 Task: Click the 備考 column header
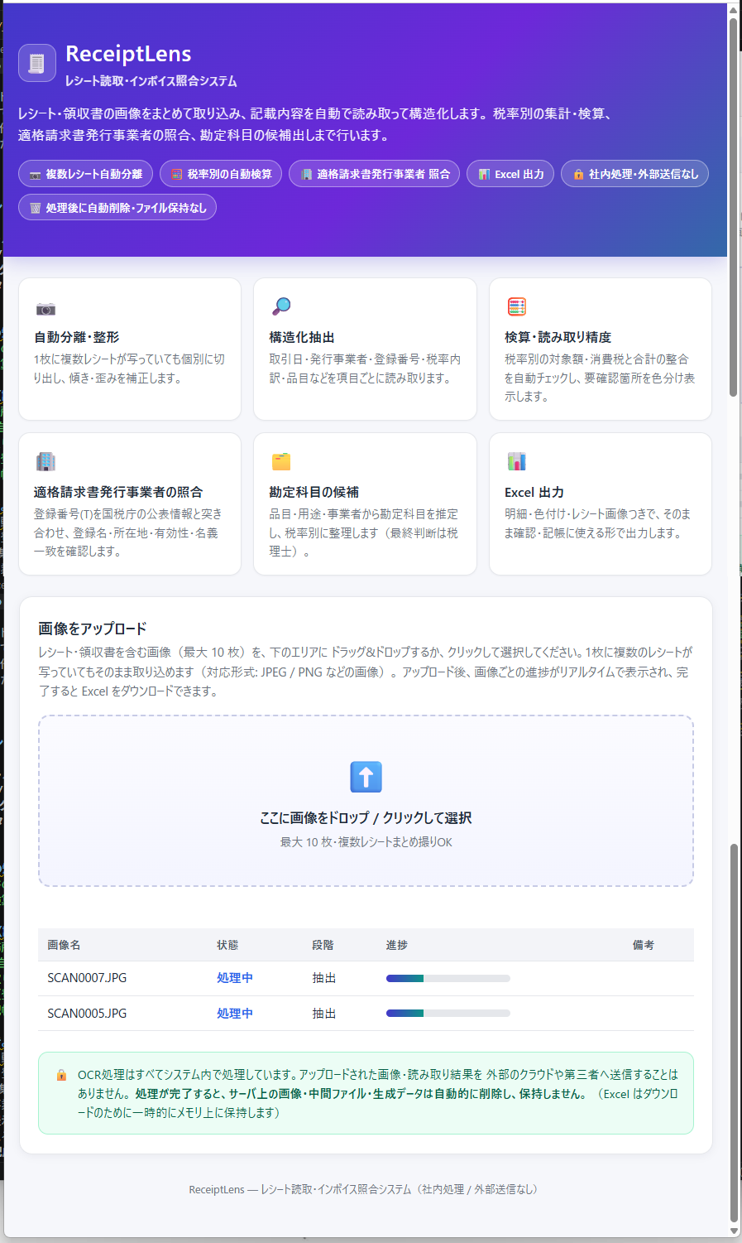pyautogui.click(x=644, y=945)
